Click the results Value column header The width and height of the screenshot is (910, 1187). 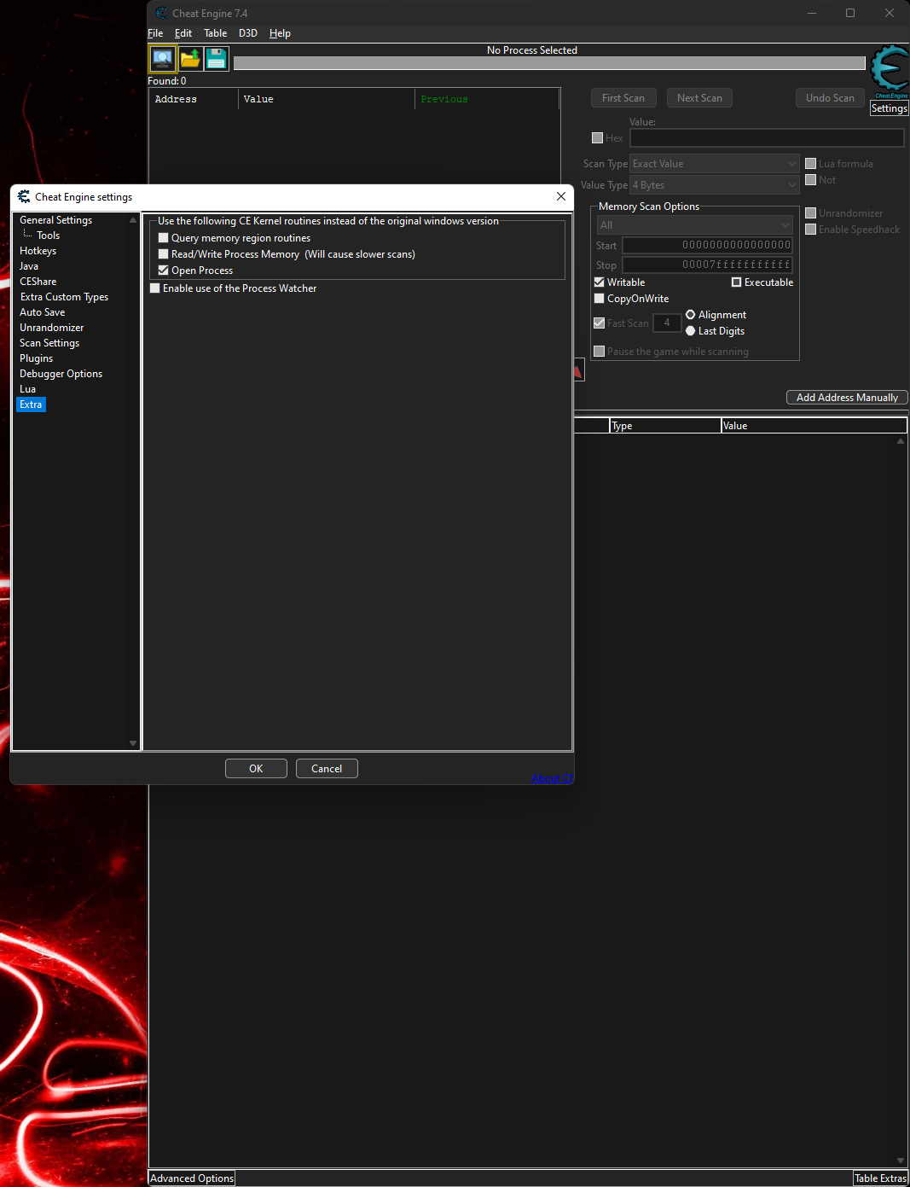327,99
